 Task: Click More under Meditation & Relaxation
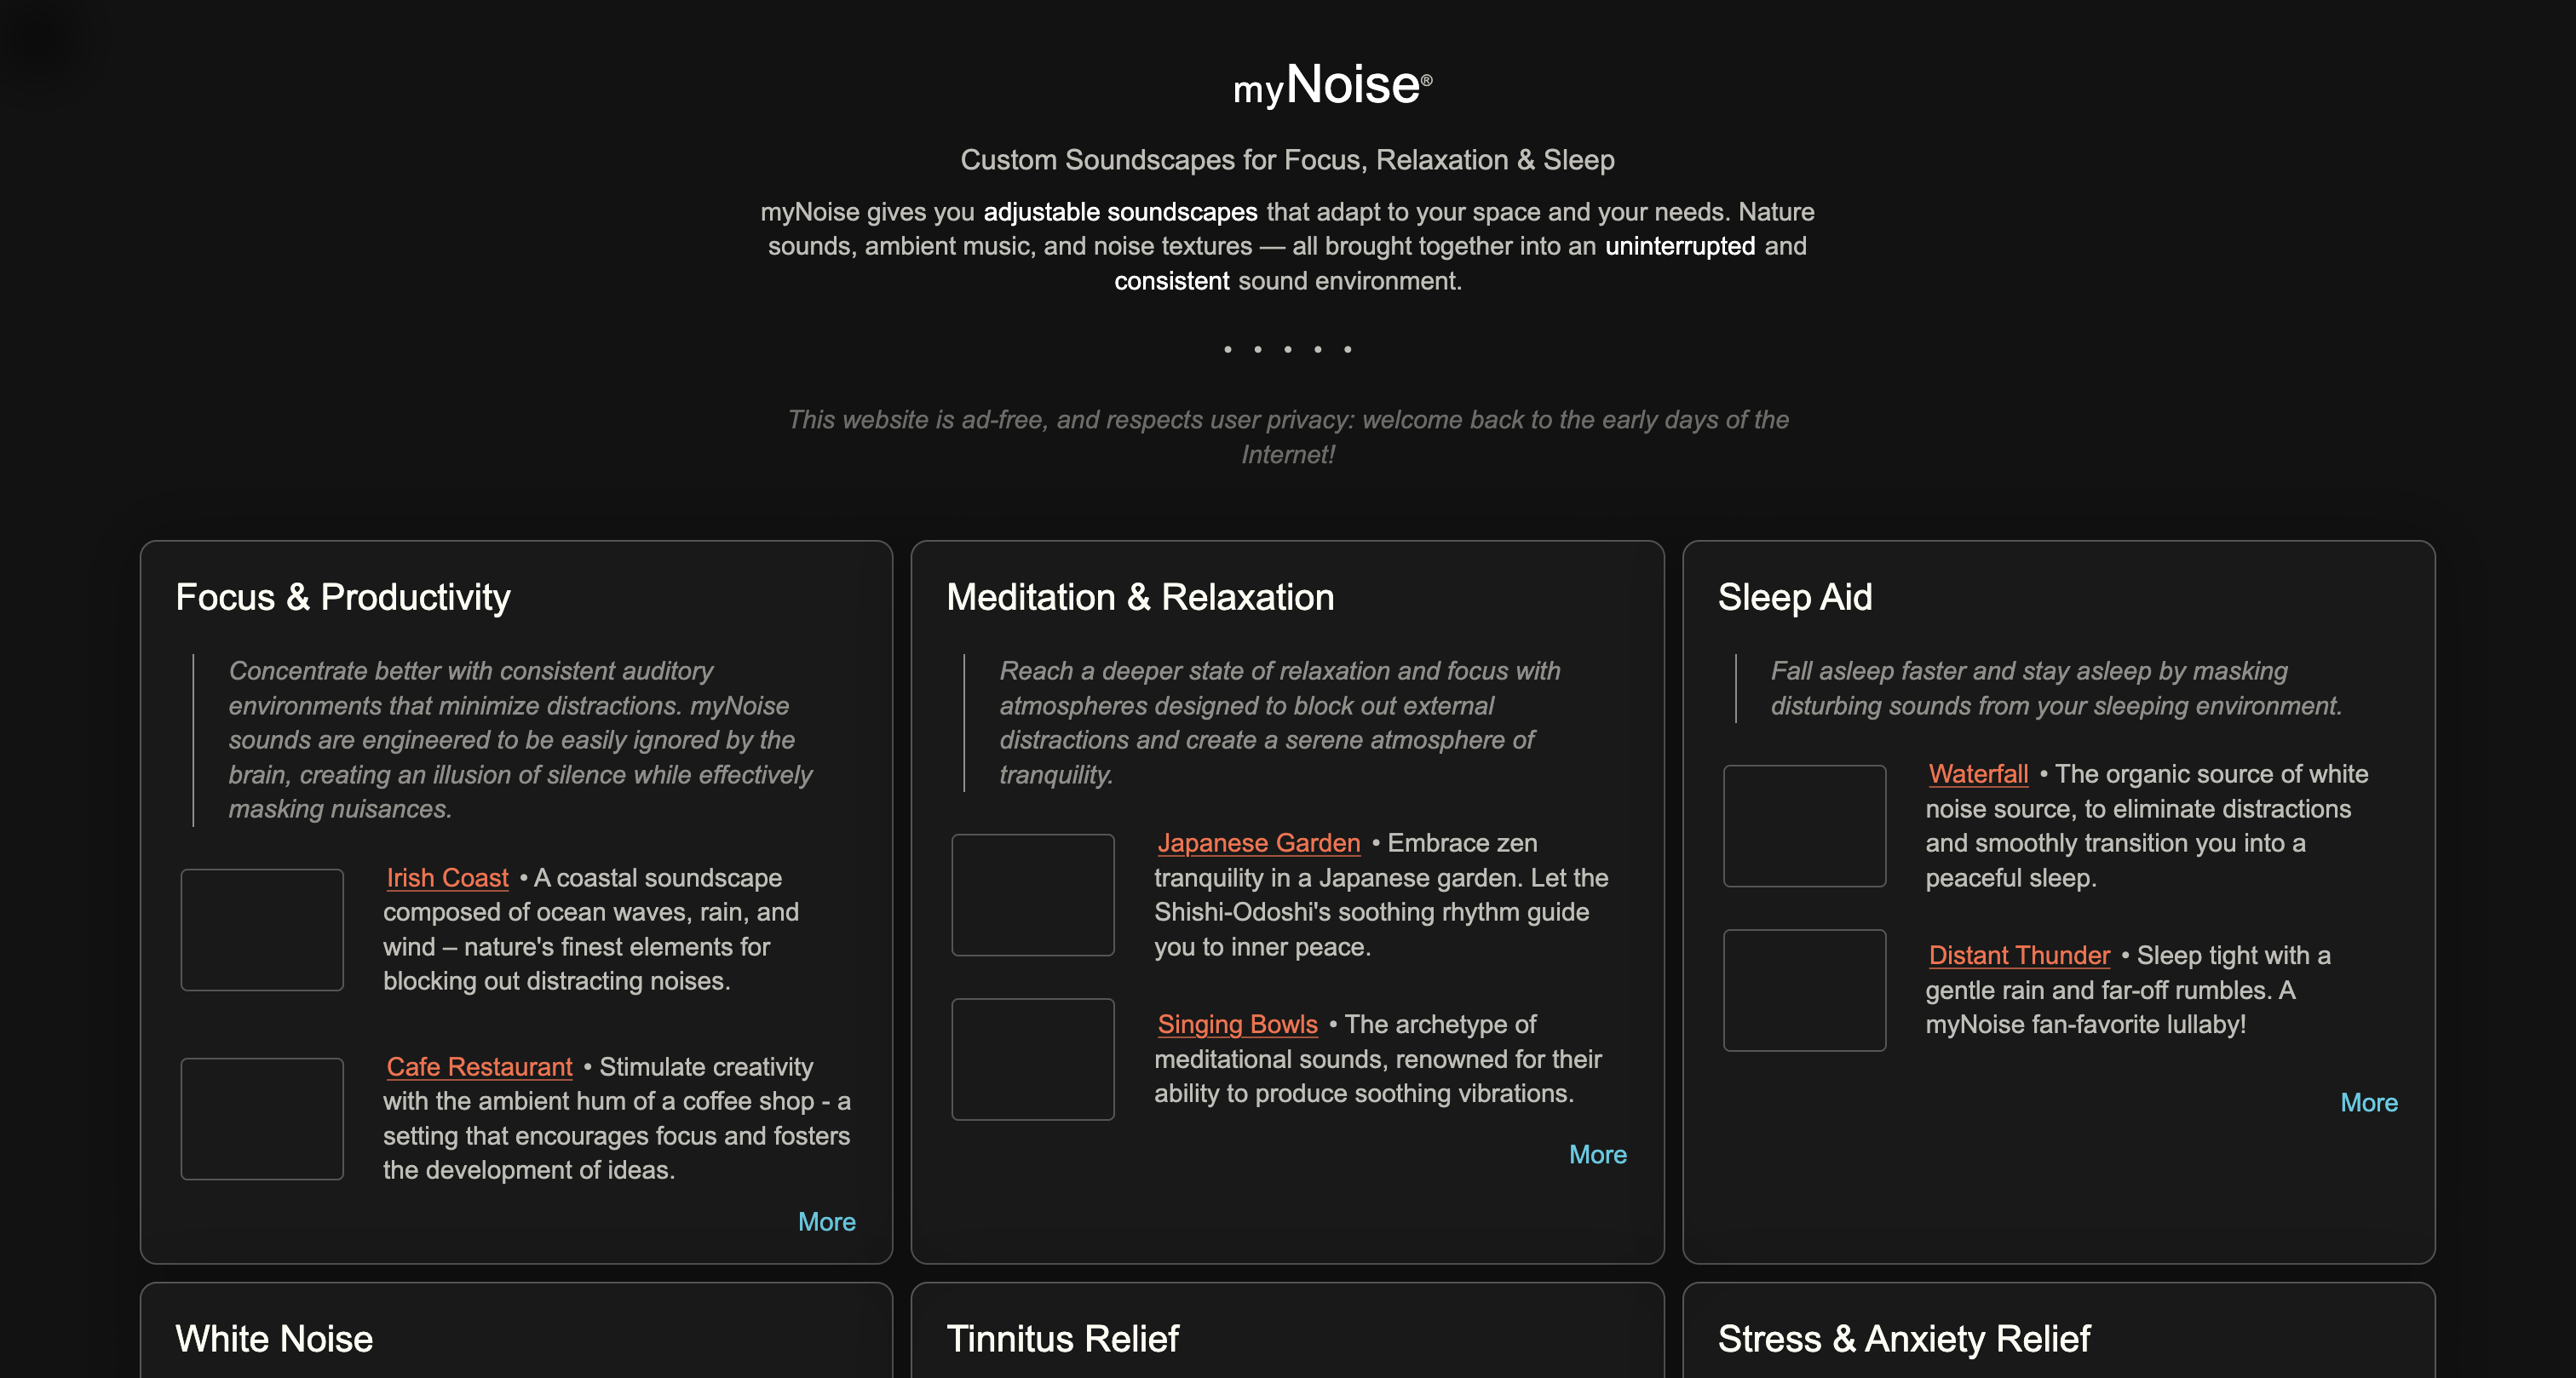[x=1598, y=1155]
